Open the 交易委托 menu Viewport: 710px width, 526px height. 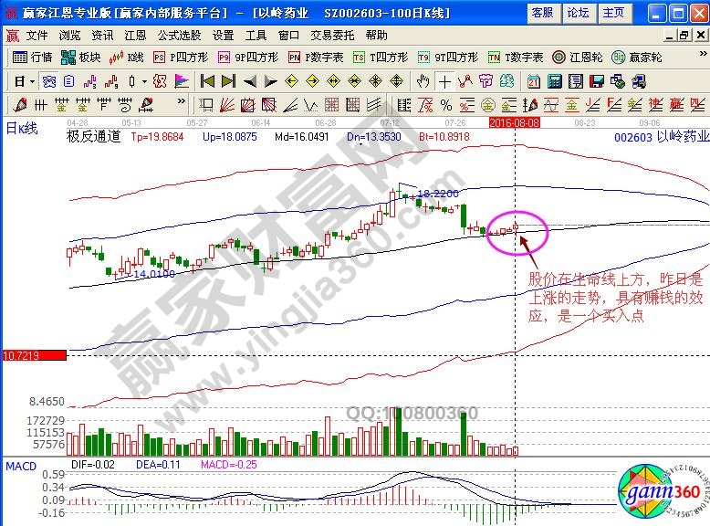[332, 36]
